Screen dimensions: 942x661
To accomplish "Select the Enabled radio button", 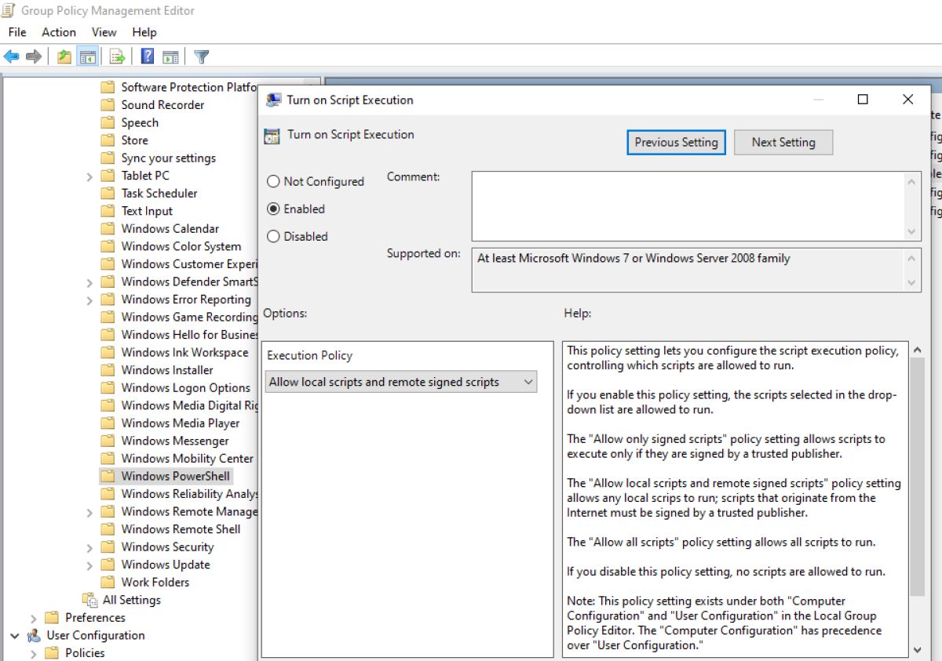I will coord(273,209).
